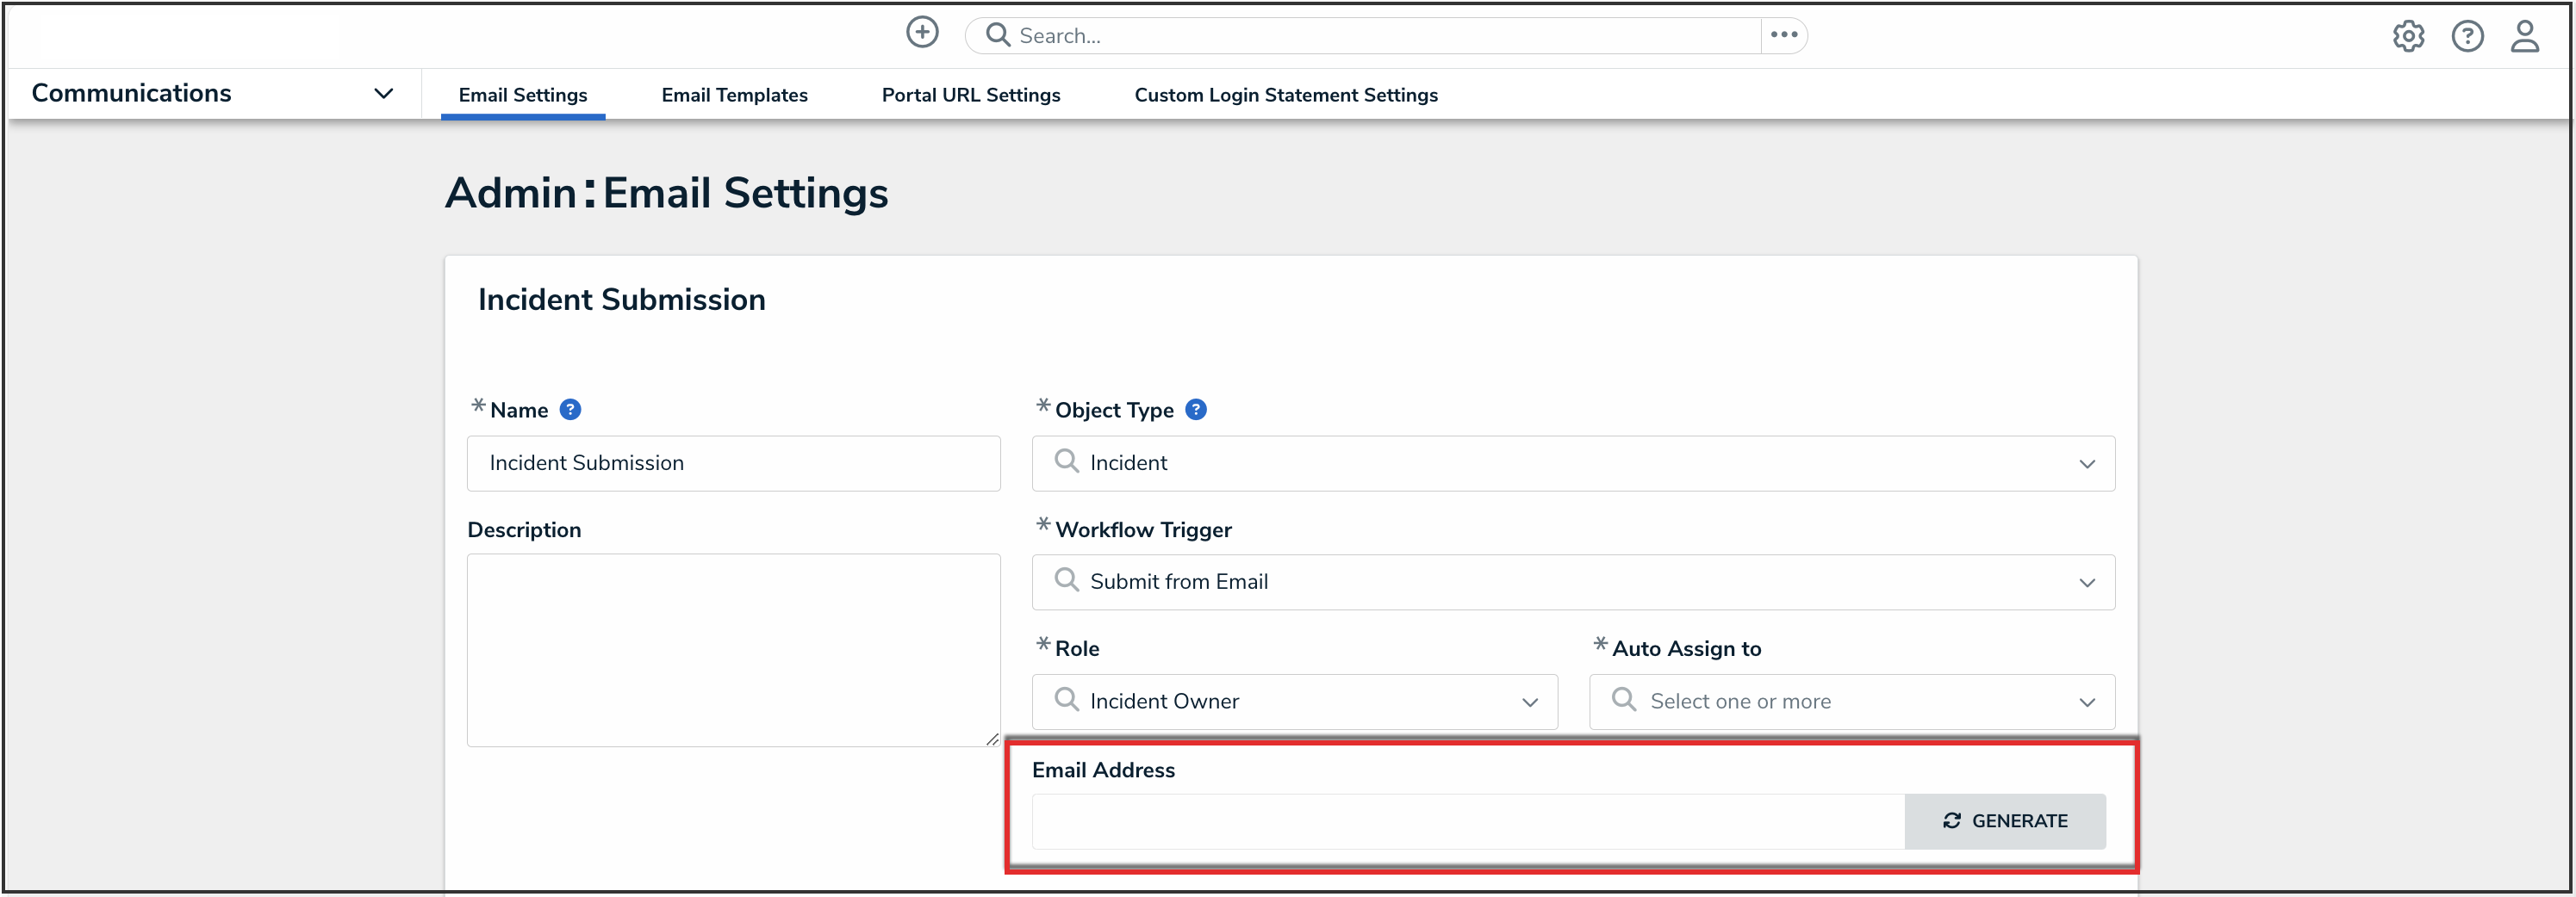Click into the Name input field

pos(733,463)
